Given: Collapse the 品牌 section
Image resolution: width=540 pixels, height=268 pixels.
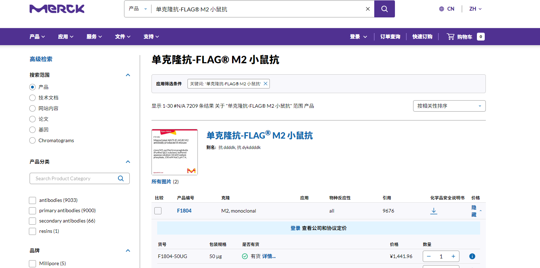Looking at the screenshot, I should coord(128,251).
